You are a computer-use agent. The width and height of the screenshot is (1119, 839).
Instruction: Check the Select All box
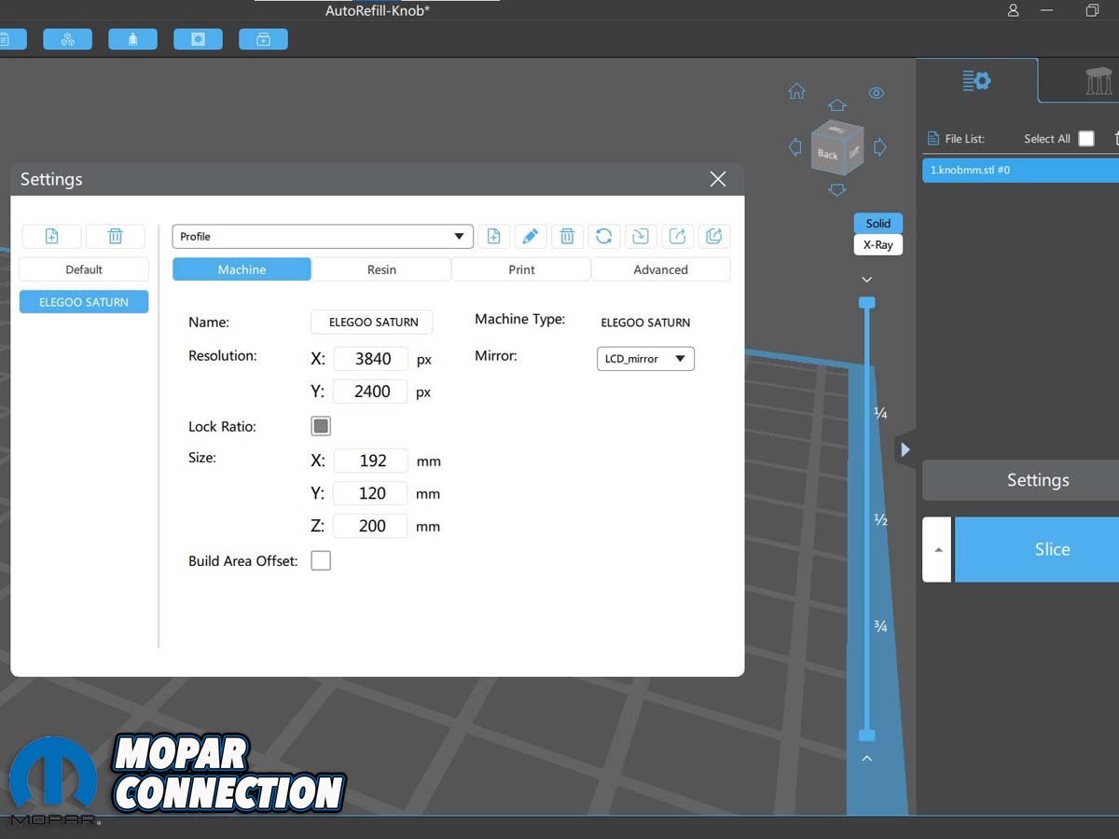[x=1086, y=139]
